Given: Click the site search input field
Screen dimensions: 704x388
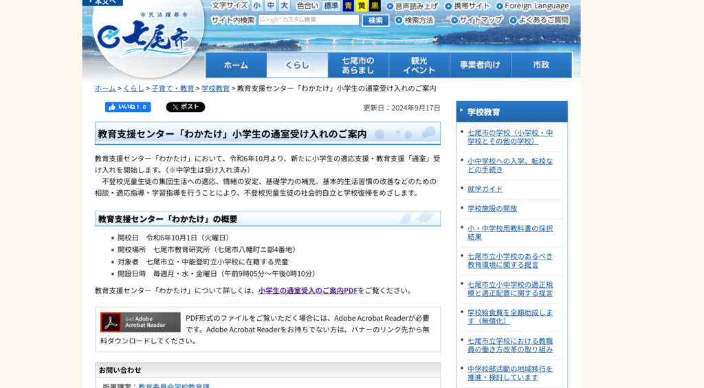Looking at the screenshot, I should click(309, 21).
